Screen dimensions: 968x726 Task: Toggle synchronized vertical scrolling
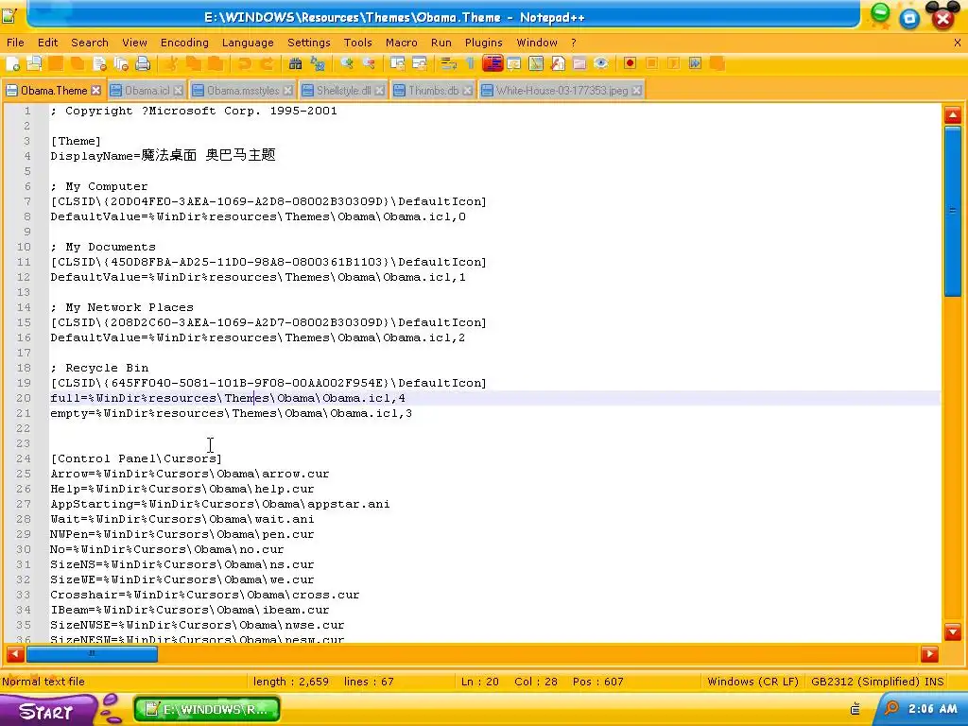(x=398, y=63)
